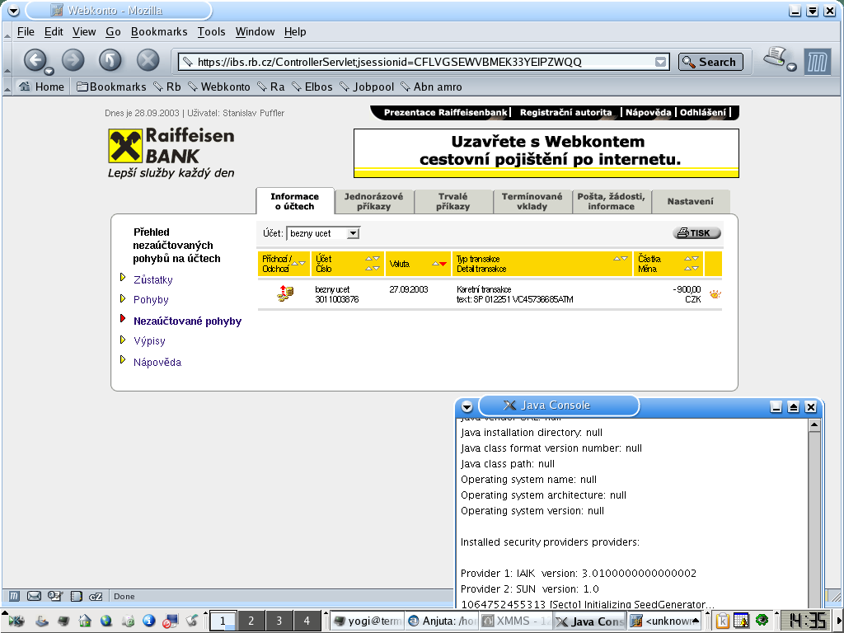Open the KDE start menu icon
This screenshot has height=633, width=844.
tap(16, 621)
